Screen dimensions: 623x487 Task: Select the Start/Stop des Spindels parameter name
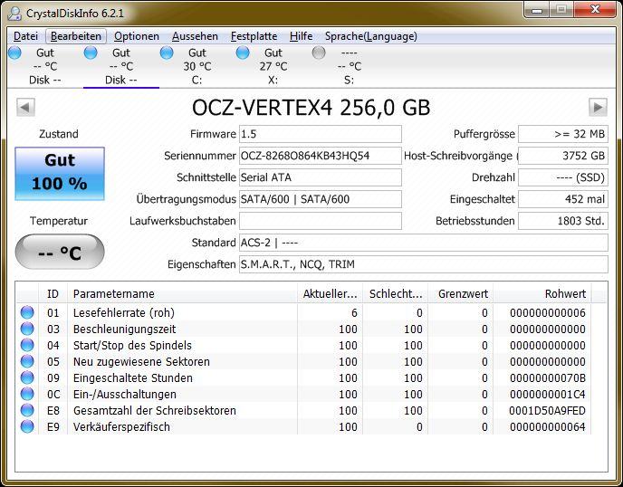132,346
